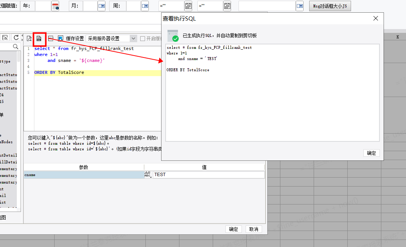Click the 年 input field

43,6
